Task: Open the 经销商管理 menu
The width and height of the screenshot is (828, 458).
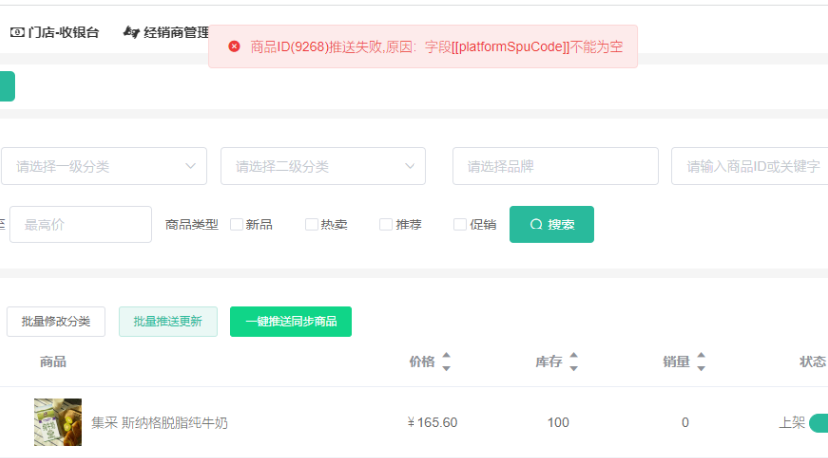Action: (175, 33)
